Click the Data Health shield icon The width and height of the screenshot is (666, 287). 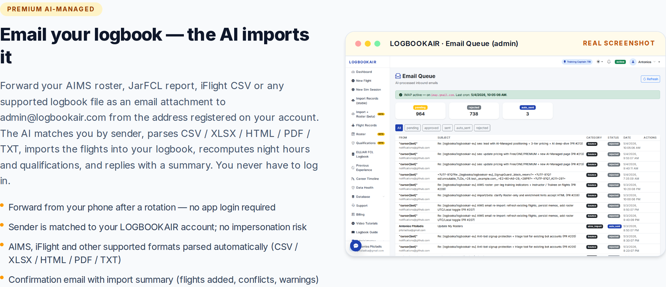click(x=353, y=188)
